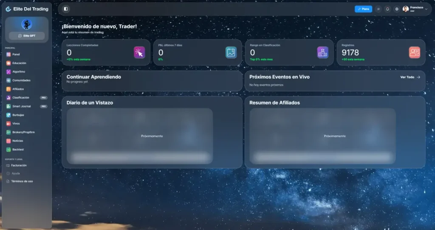Select the Afiliados sidebar icon
Viewport: 435px width, 230px height.
click(8, 89)
